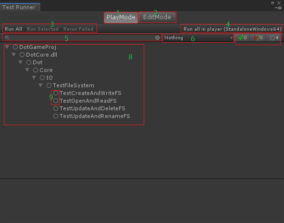Viewport: 284px width, 223px height.
Task: Click the Run All button
Action: coord(13,29)
